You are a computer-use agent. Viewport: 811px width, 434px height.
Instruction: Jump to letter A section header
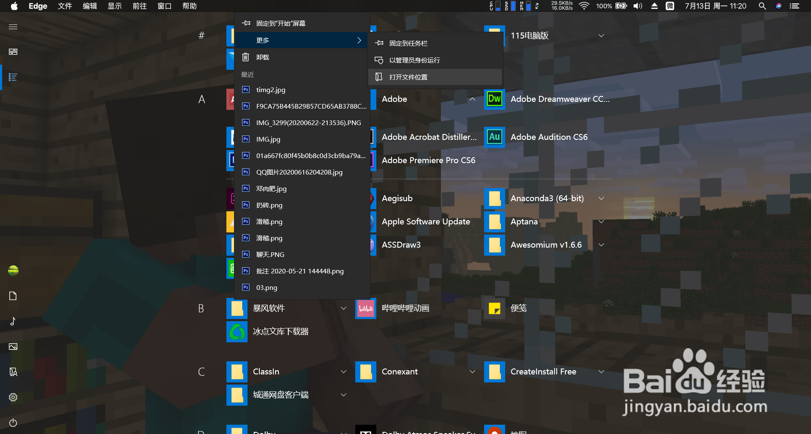tap(202, 99)
